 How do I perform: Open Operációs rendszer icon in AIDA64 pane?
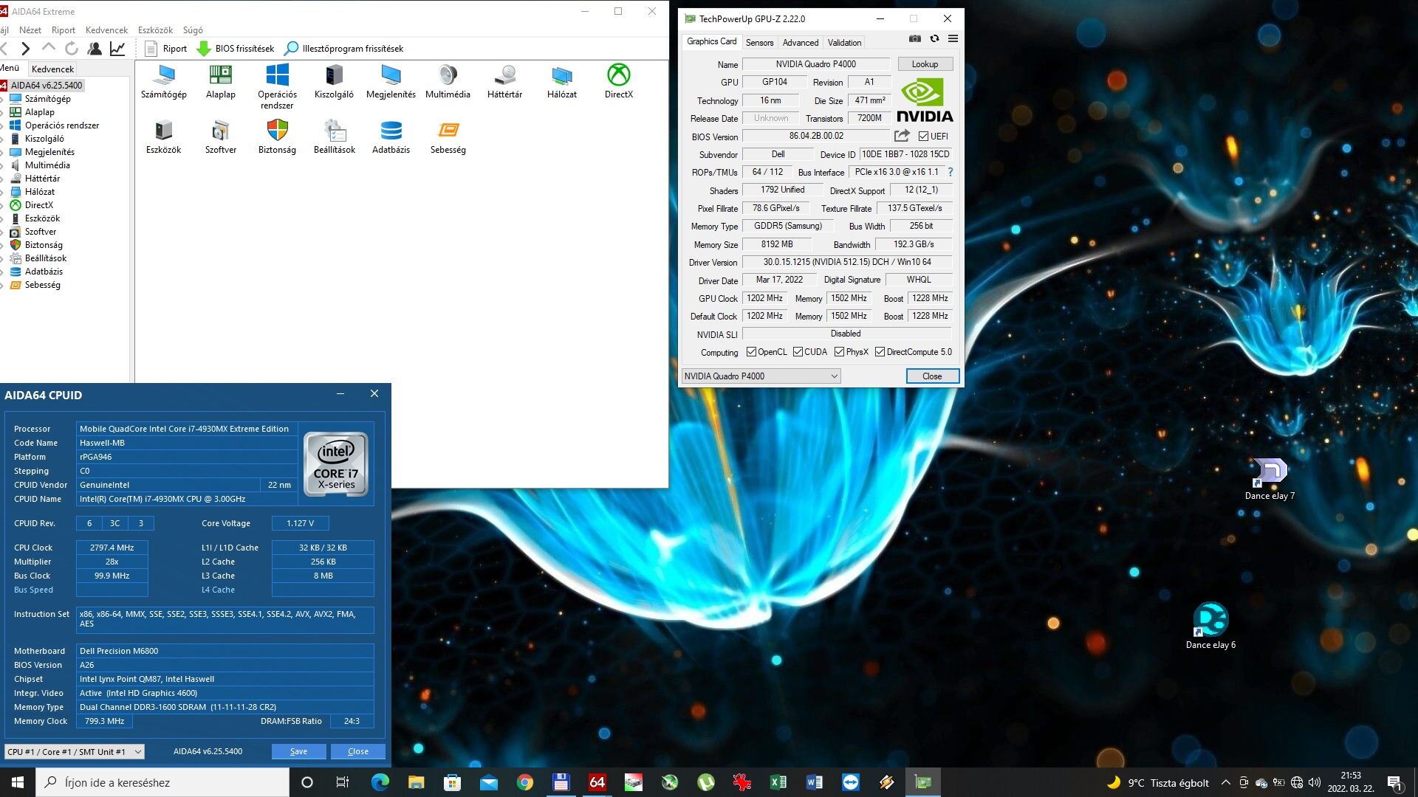coord(277,86)
